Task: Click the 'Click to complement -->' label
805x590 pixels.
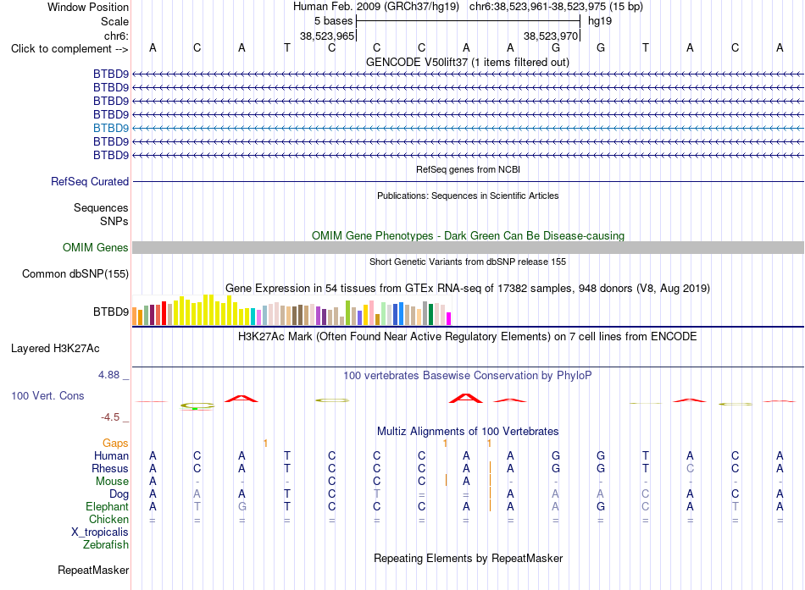Action: click(69, 49)
